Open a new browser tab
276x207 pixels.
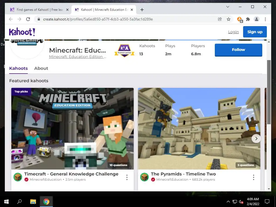pos(142,10)
